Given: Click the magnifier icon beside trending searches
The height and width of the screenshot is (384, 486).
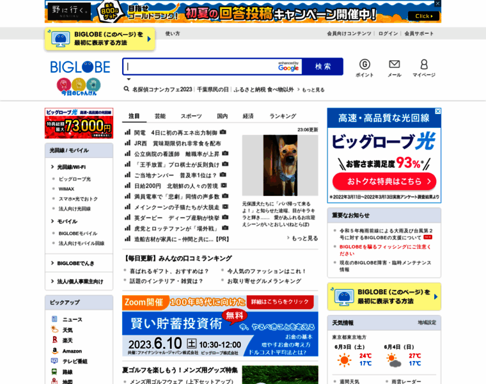Looking at the screenshot, I should [x=126, y=89].
